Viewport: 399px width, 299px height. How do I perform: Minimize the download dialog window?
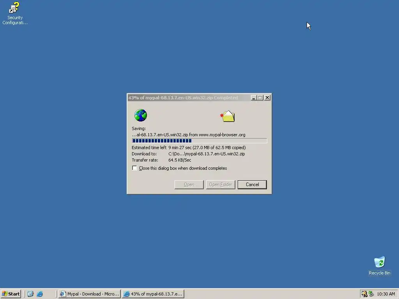click(253, 98)
